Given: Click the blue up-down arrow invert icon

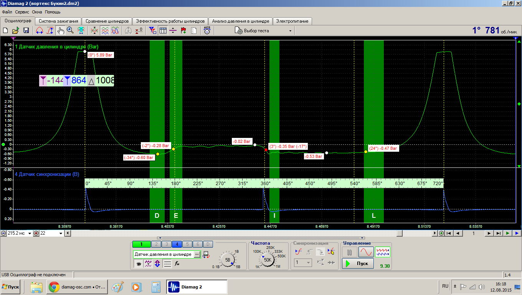Looking at the screenshot, I should pos(157,264).
